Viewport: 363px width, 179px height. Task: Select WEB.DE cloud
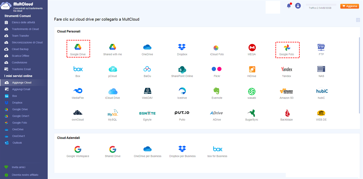321,113
